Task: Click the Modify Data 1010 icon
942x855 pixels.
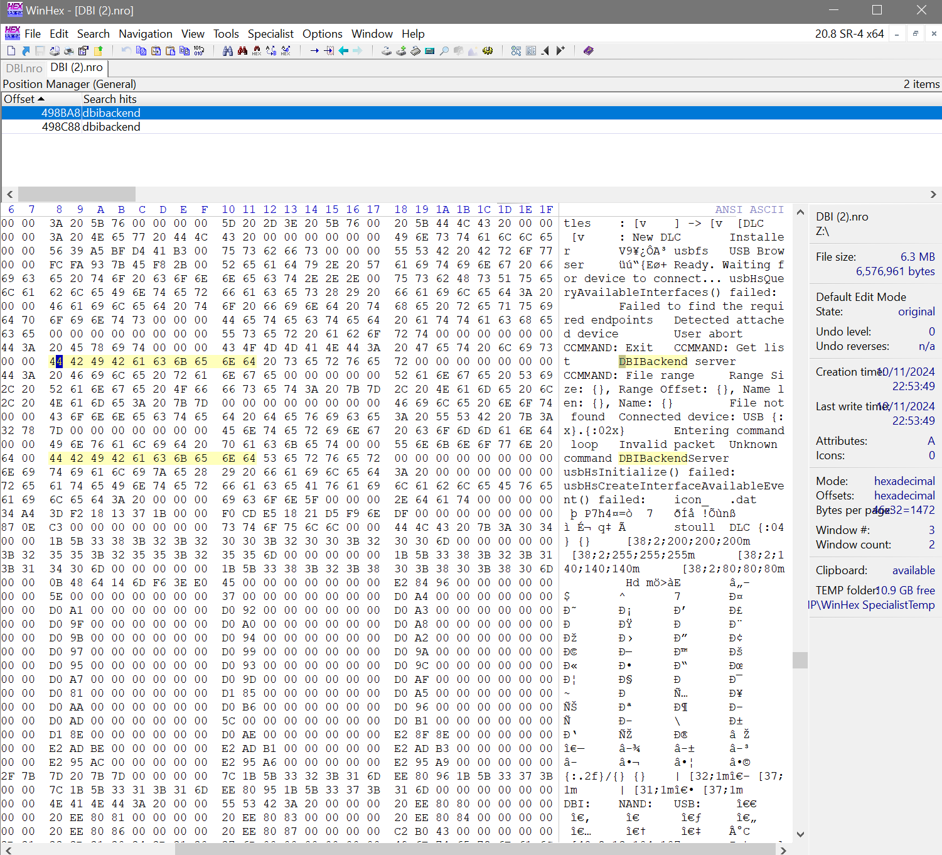Action: point(199,51)
